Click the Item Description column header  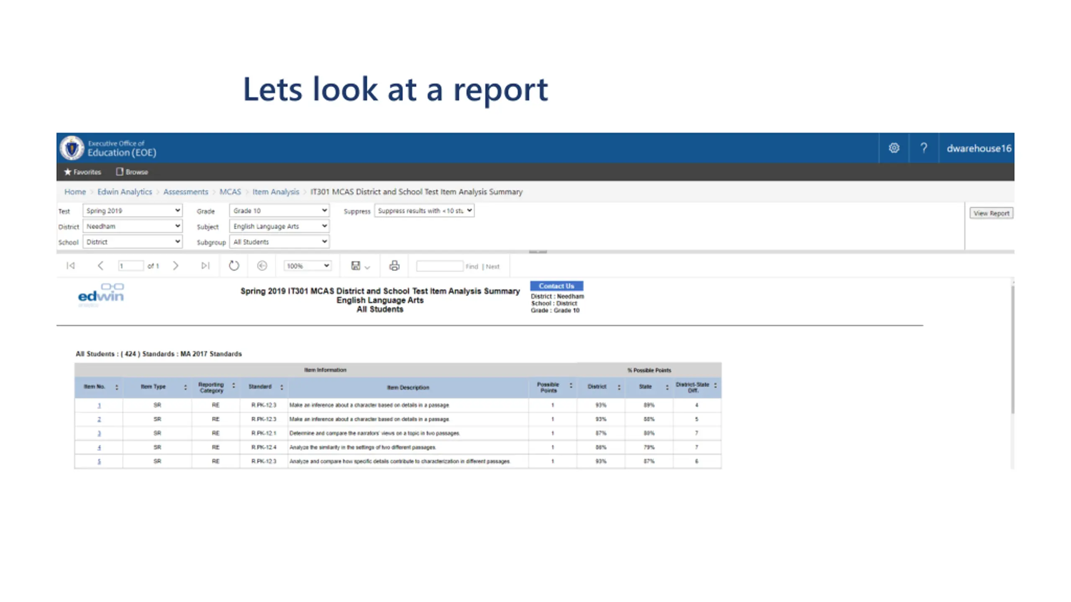tap(408, 388)
